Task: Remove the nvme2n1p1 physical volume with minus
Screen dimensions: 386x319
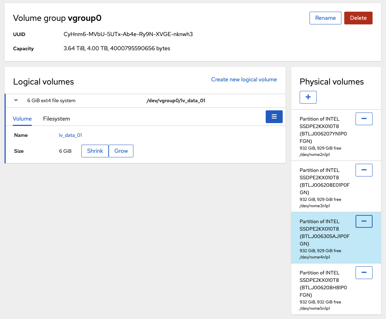Action: pyautogui.click(x=364, y=119)
